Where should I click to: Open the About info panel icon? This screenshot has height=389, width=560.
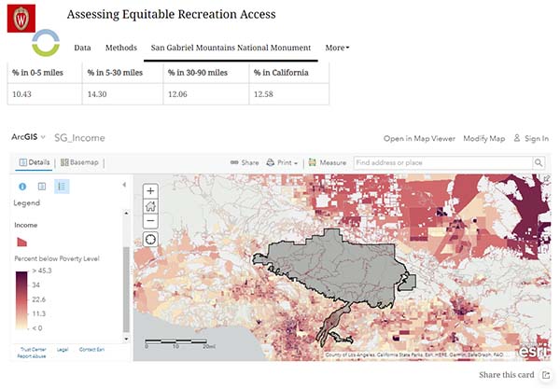(x=22, y=186)
